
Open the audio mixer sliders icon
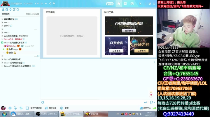point(21,108)
